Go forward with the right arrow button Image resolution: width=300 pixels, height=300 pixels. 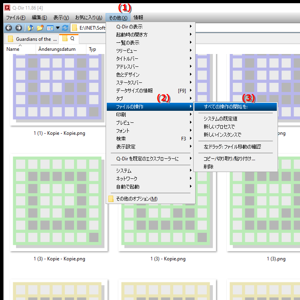(x=18, y=28)
